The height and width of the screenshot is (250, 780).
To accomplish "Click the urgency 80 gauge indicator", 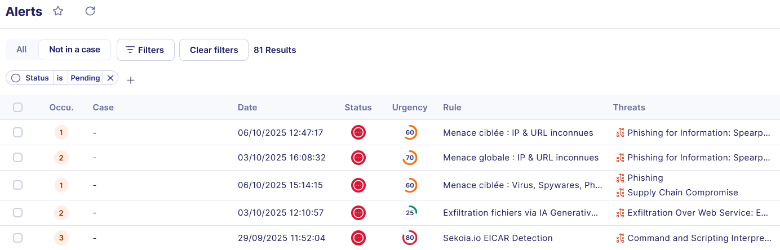I will pyautogui.click(x=410, y=238).
